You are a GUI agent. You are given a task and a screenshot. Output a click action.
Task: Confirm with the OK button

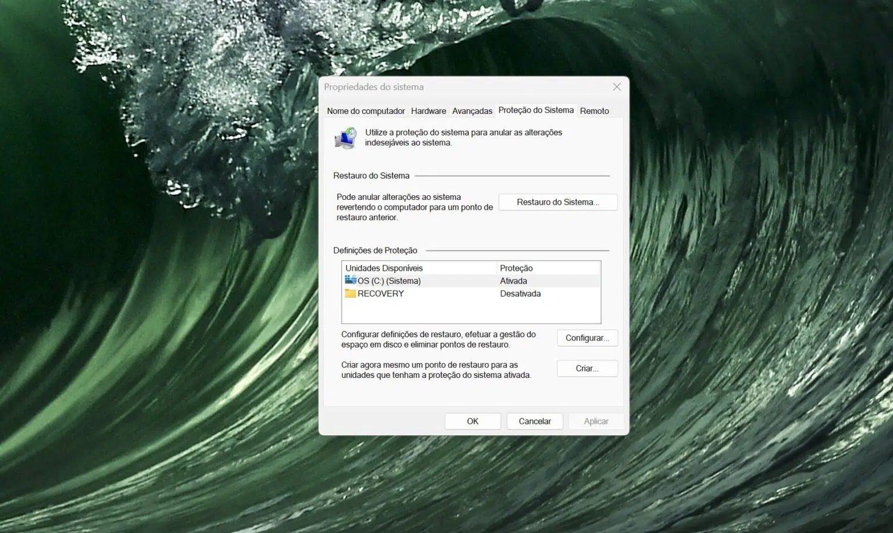(473, 421)
